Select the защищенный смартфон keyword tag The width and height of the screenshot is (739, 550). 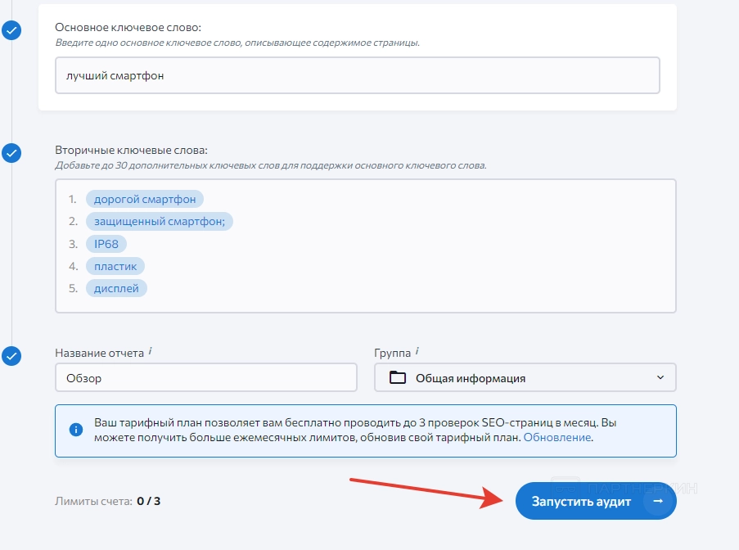click(160, 221)
